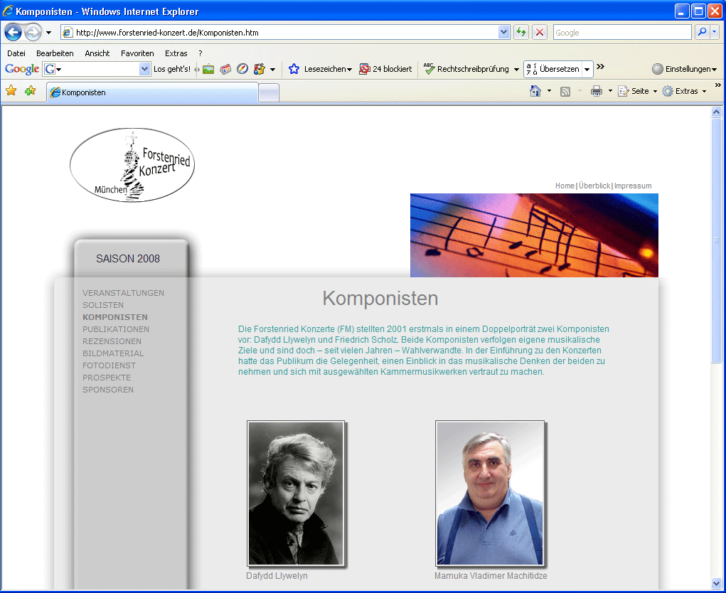Open dropdown beside the paint-bucket icon
The height and width of the screenshot is (593, 726).
click(273, 70)
